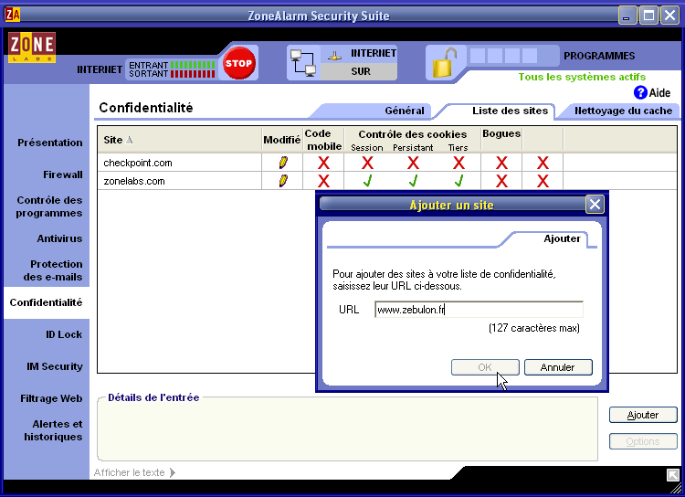Open Firewall in the sidebar

[x=62, y=174]
